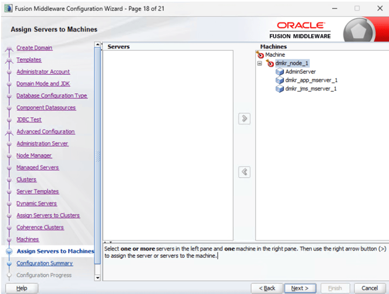Click the left arrow unassign button
This screenshot has height=294, width=389.
(244, 172)
